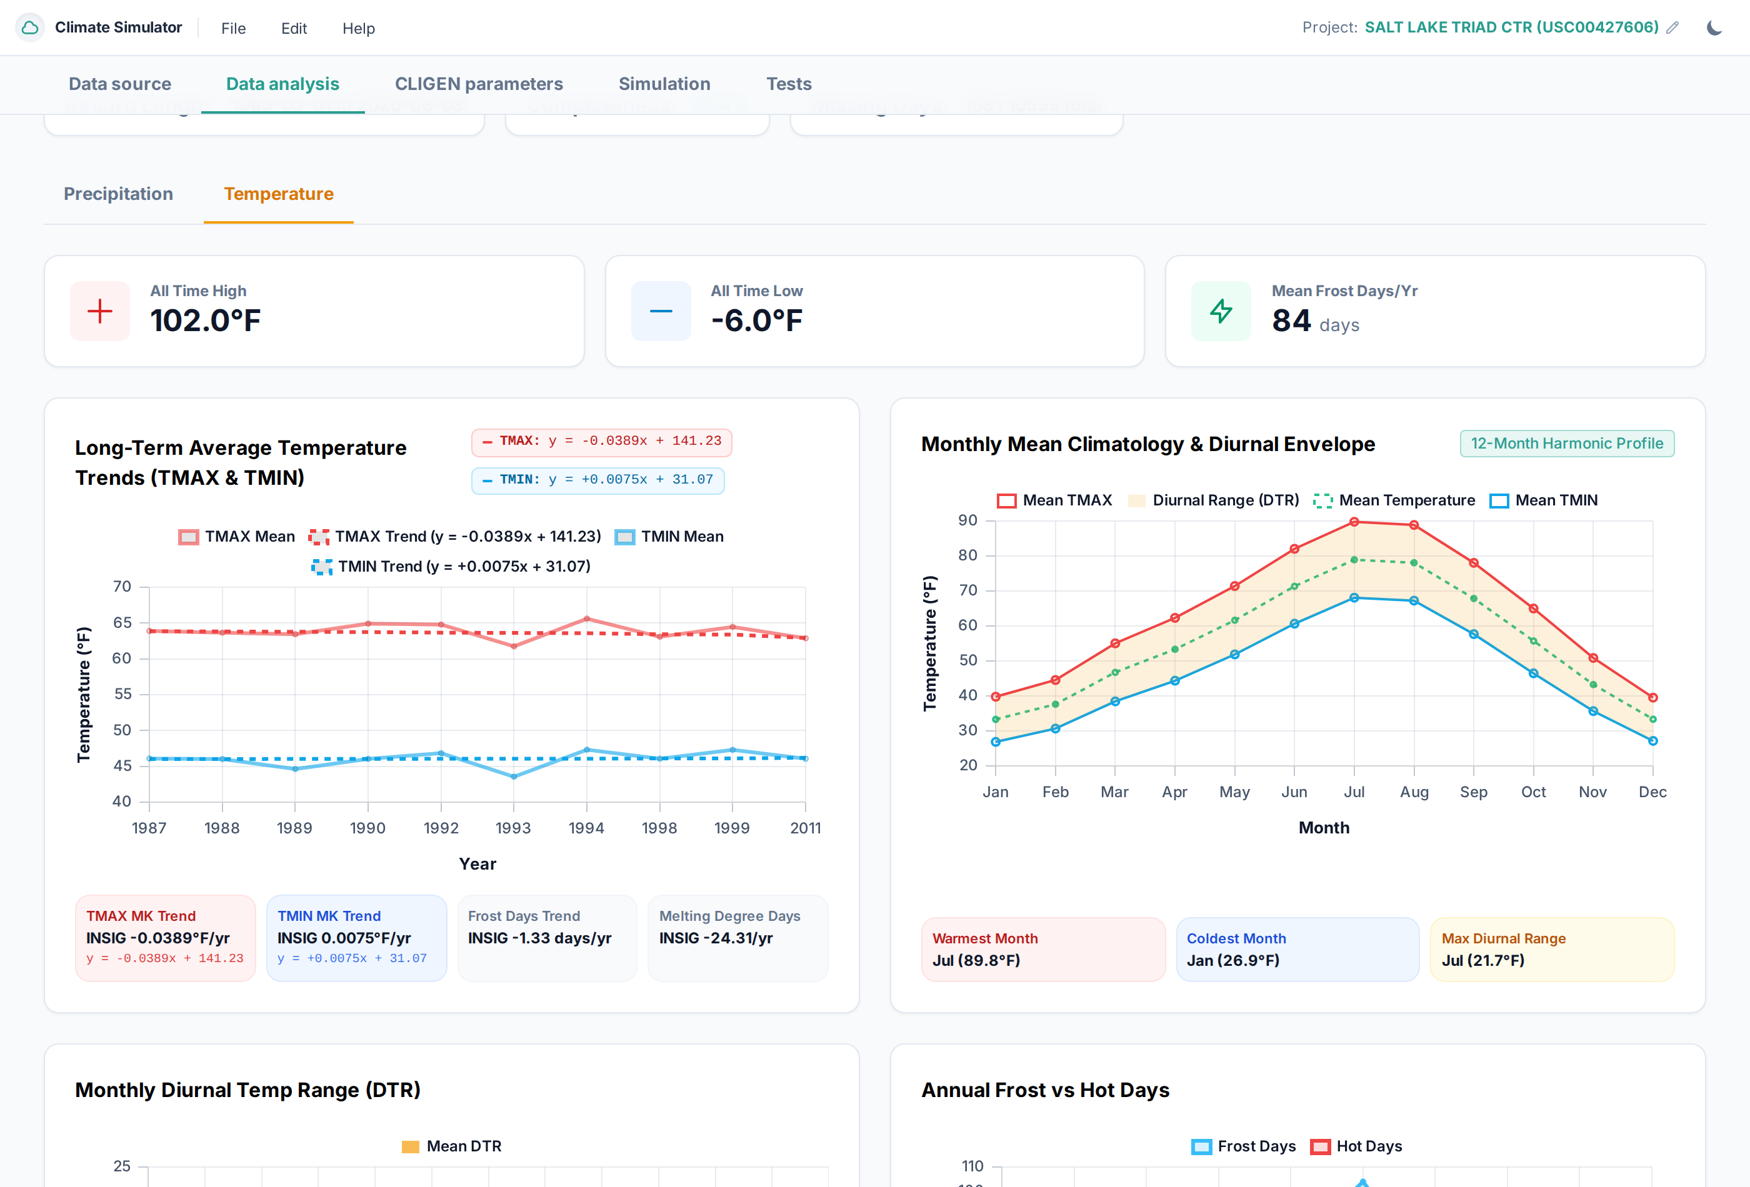This screenshot has height=1187, width=1750.
Task: Open the File menu
Action: click(x=233, y=29)
